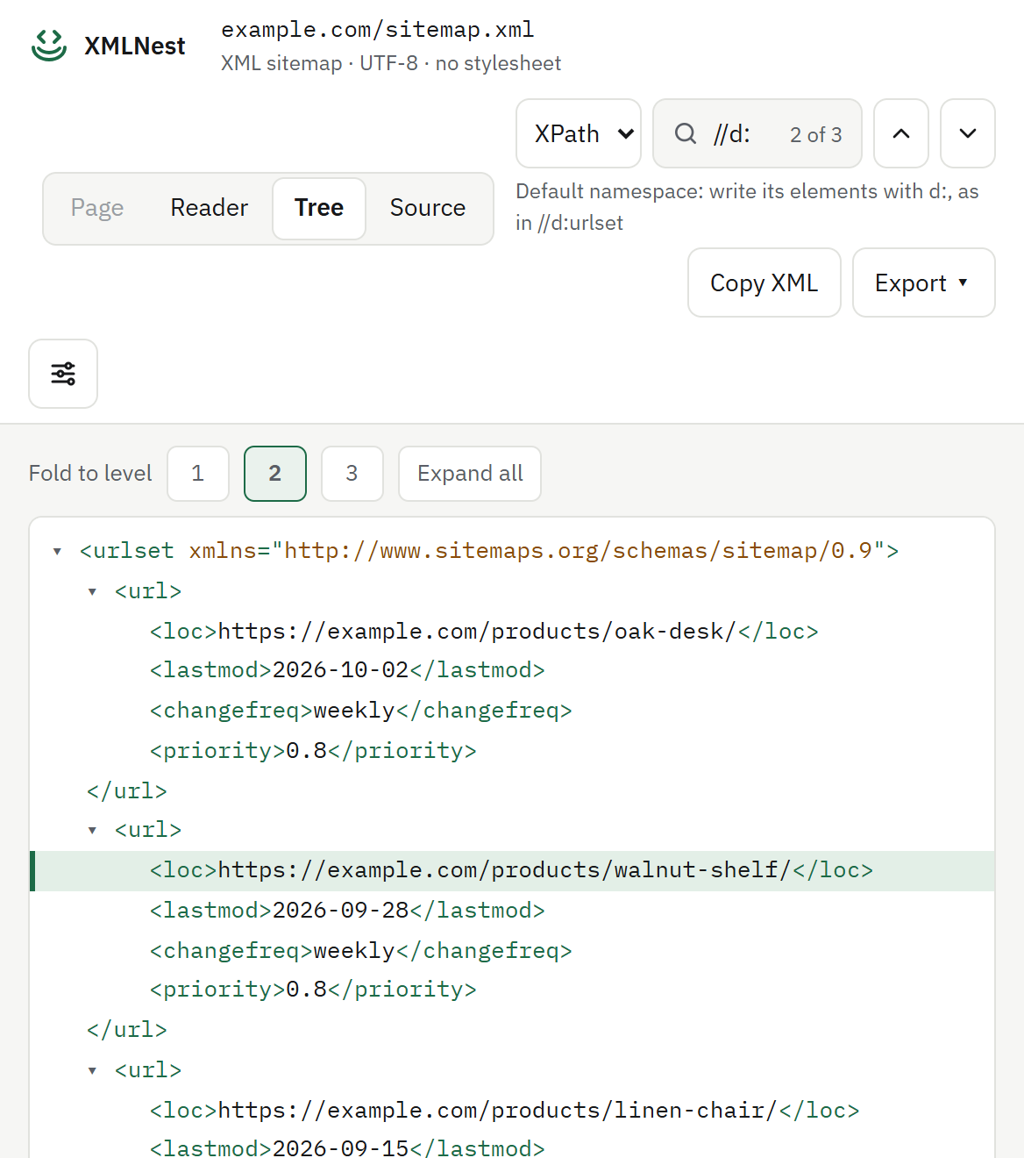Click the urlset xmlns attribute value

coord(579,551)
